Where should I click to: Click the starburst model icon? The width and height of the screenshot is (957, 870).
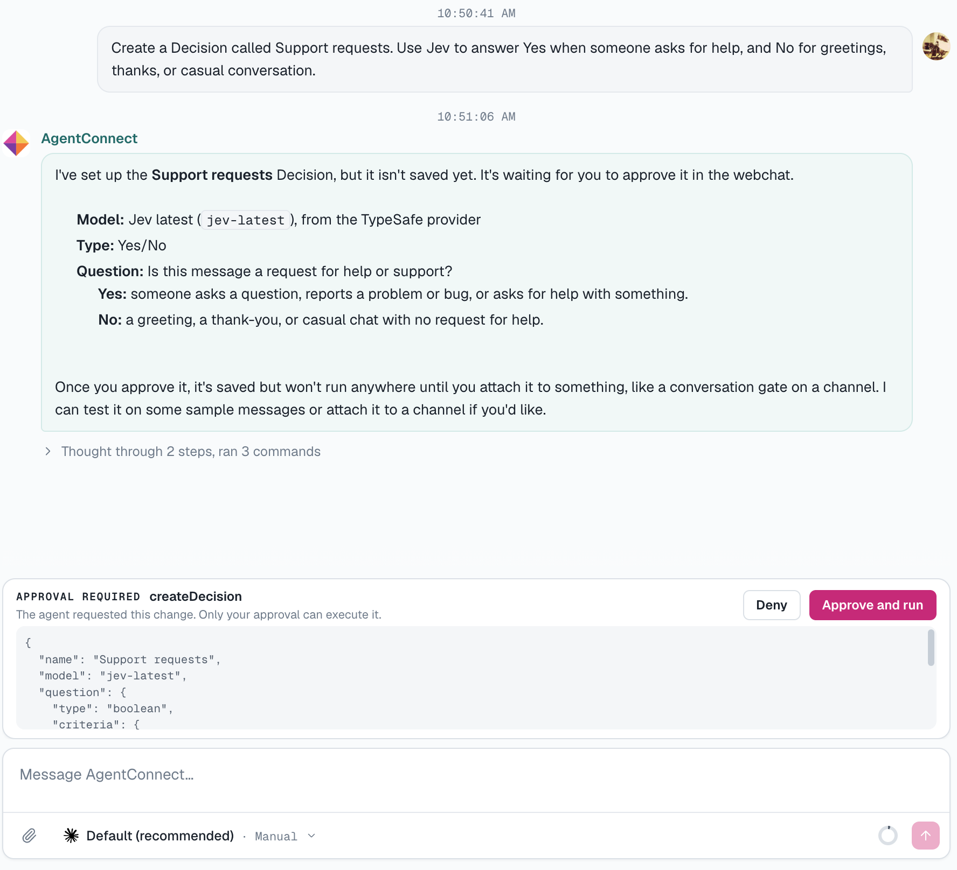[x=71, y=836]
